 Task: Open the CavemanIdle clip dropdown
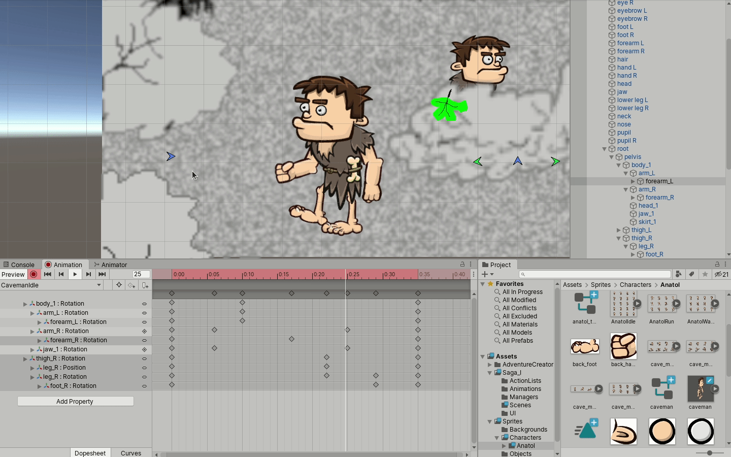[51, 285]
